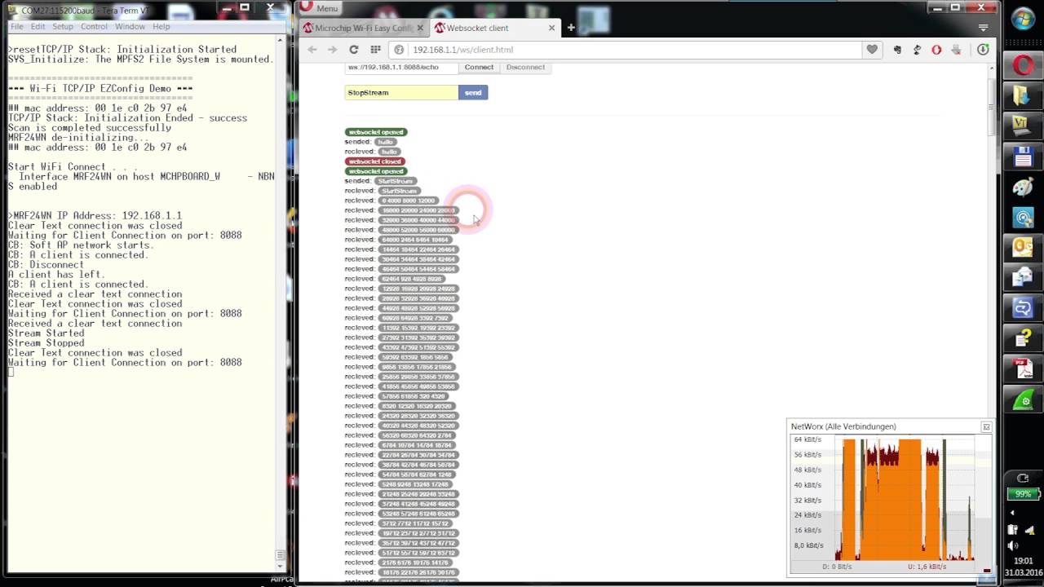
Task: Open the Paint palette taskbar icon
Action: [1023, 187]
